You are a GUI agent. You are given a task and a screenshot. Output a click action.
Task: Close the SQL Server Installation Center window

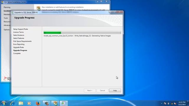107,1
